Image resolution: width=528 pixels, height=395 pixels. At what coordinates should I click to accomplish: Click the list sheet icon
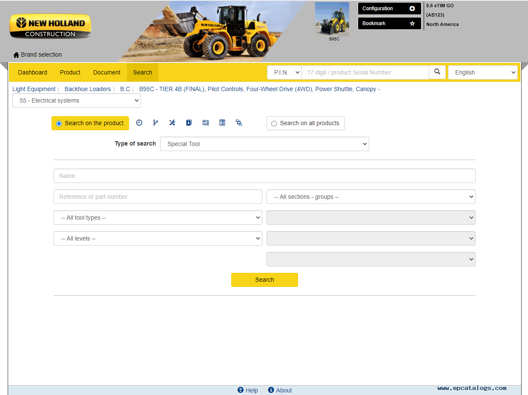pyautogui.click(x=222, y=123)
